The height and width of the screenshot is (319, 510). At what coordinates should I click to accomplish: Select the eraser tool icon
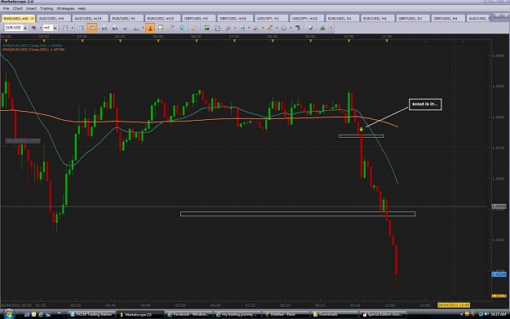(x=311, y=28)
